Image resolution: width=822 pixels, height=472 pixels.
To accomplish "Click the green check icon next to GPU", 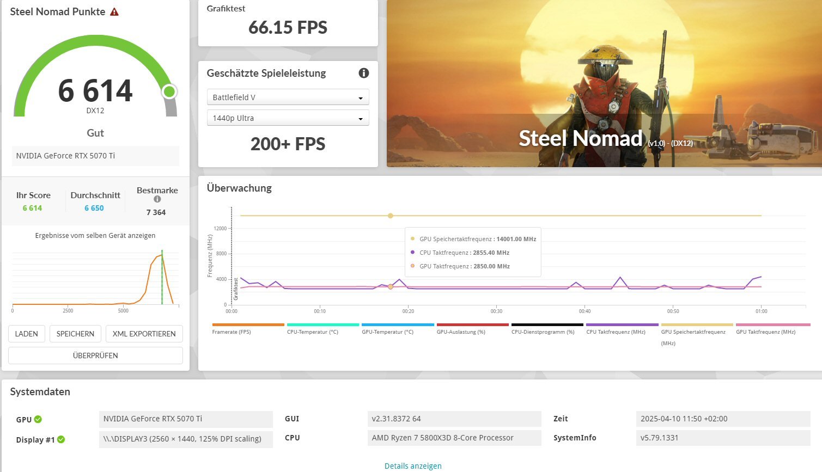I will 38,419.
